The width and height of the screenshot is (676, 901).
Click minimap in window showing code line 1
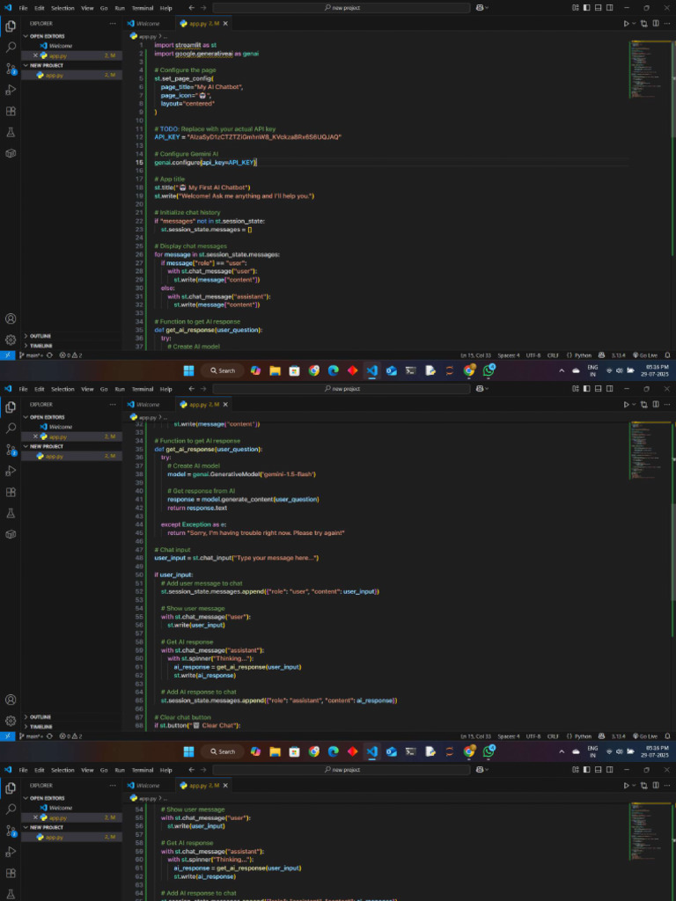click(649, 69)
